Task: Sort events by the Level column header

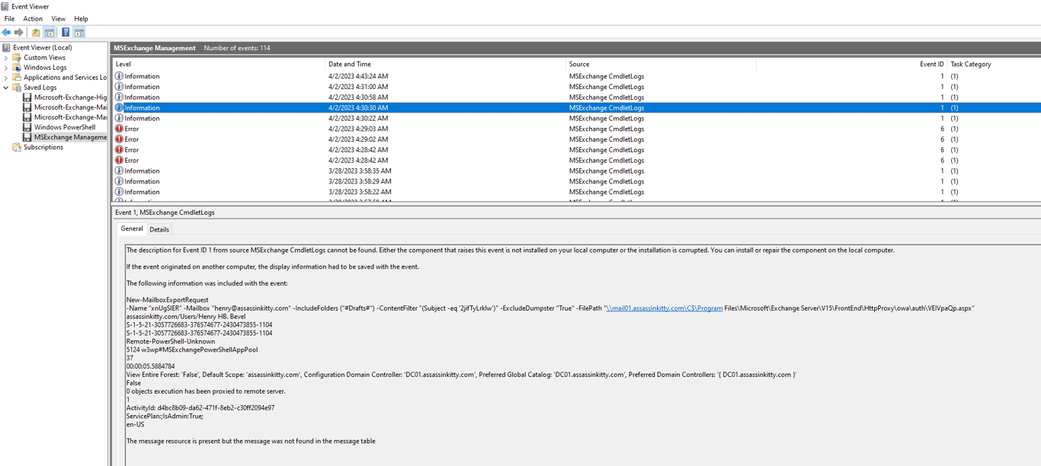Action: tap(219, 64)
